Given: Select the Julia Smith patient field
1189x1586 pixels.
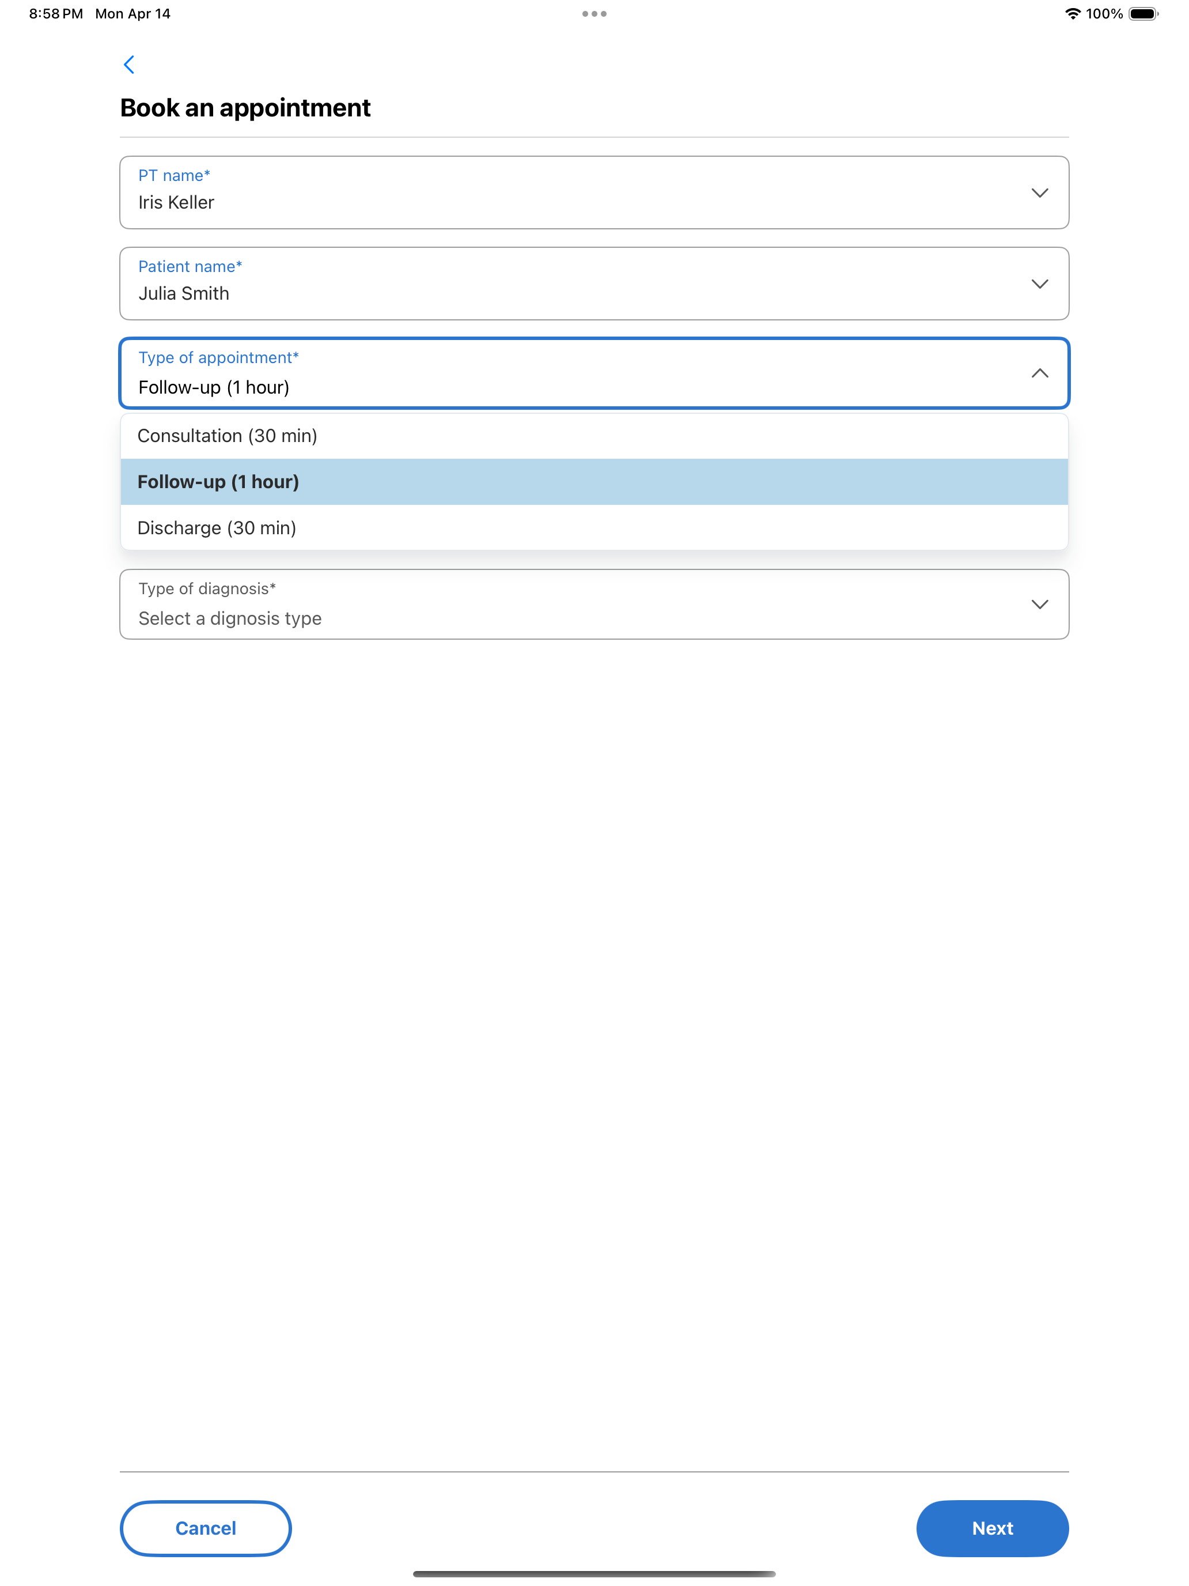Looking at the screenshot, I should click(594, 284).
